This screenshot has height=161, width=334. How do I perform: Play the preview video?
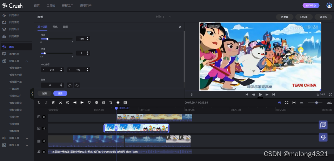pos(260,94)
